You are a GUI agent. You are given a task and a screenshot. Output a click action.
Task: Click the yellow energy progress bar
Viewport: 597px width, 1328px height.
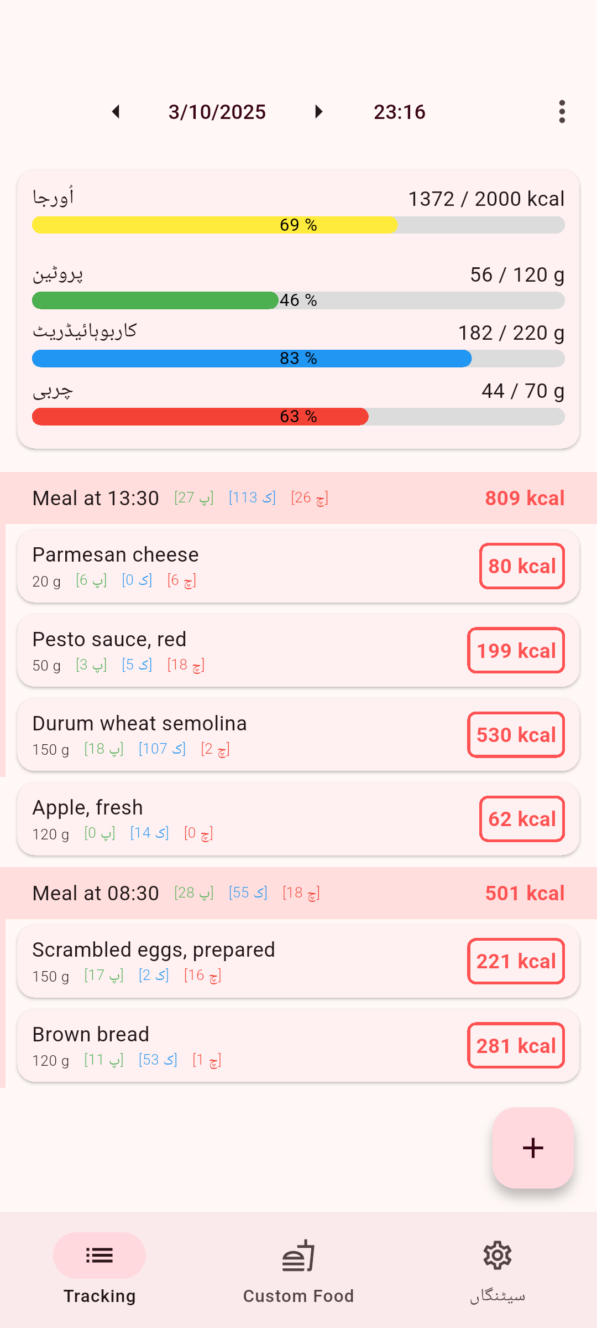[x=298, y=225]
